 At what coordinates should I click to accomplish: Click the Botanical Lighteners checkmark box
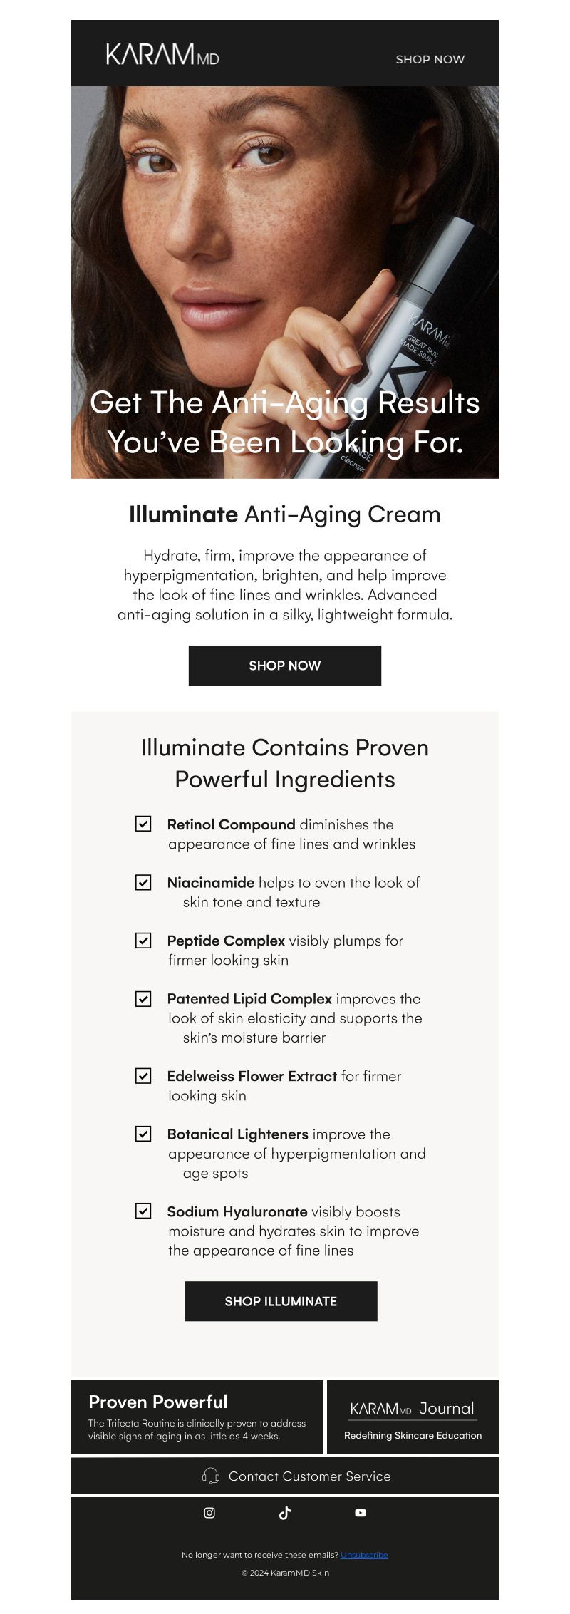tap(143, 1134)
